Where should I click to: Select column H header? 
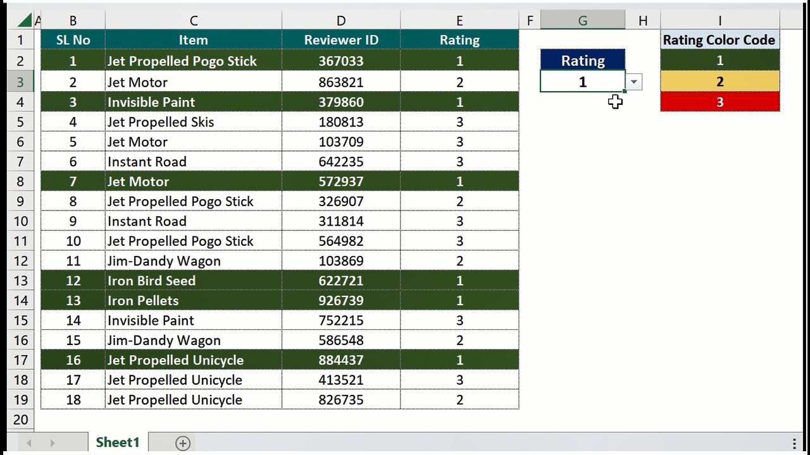click(643, 21)
